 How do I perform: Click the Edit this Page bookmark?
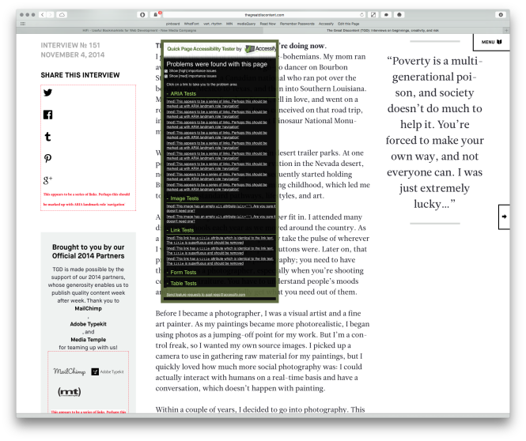(x=349, y=24)
